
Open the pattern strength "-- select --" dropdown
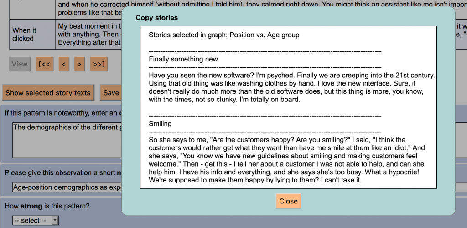(36, 220)
